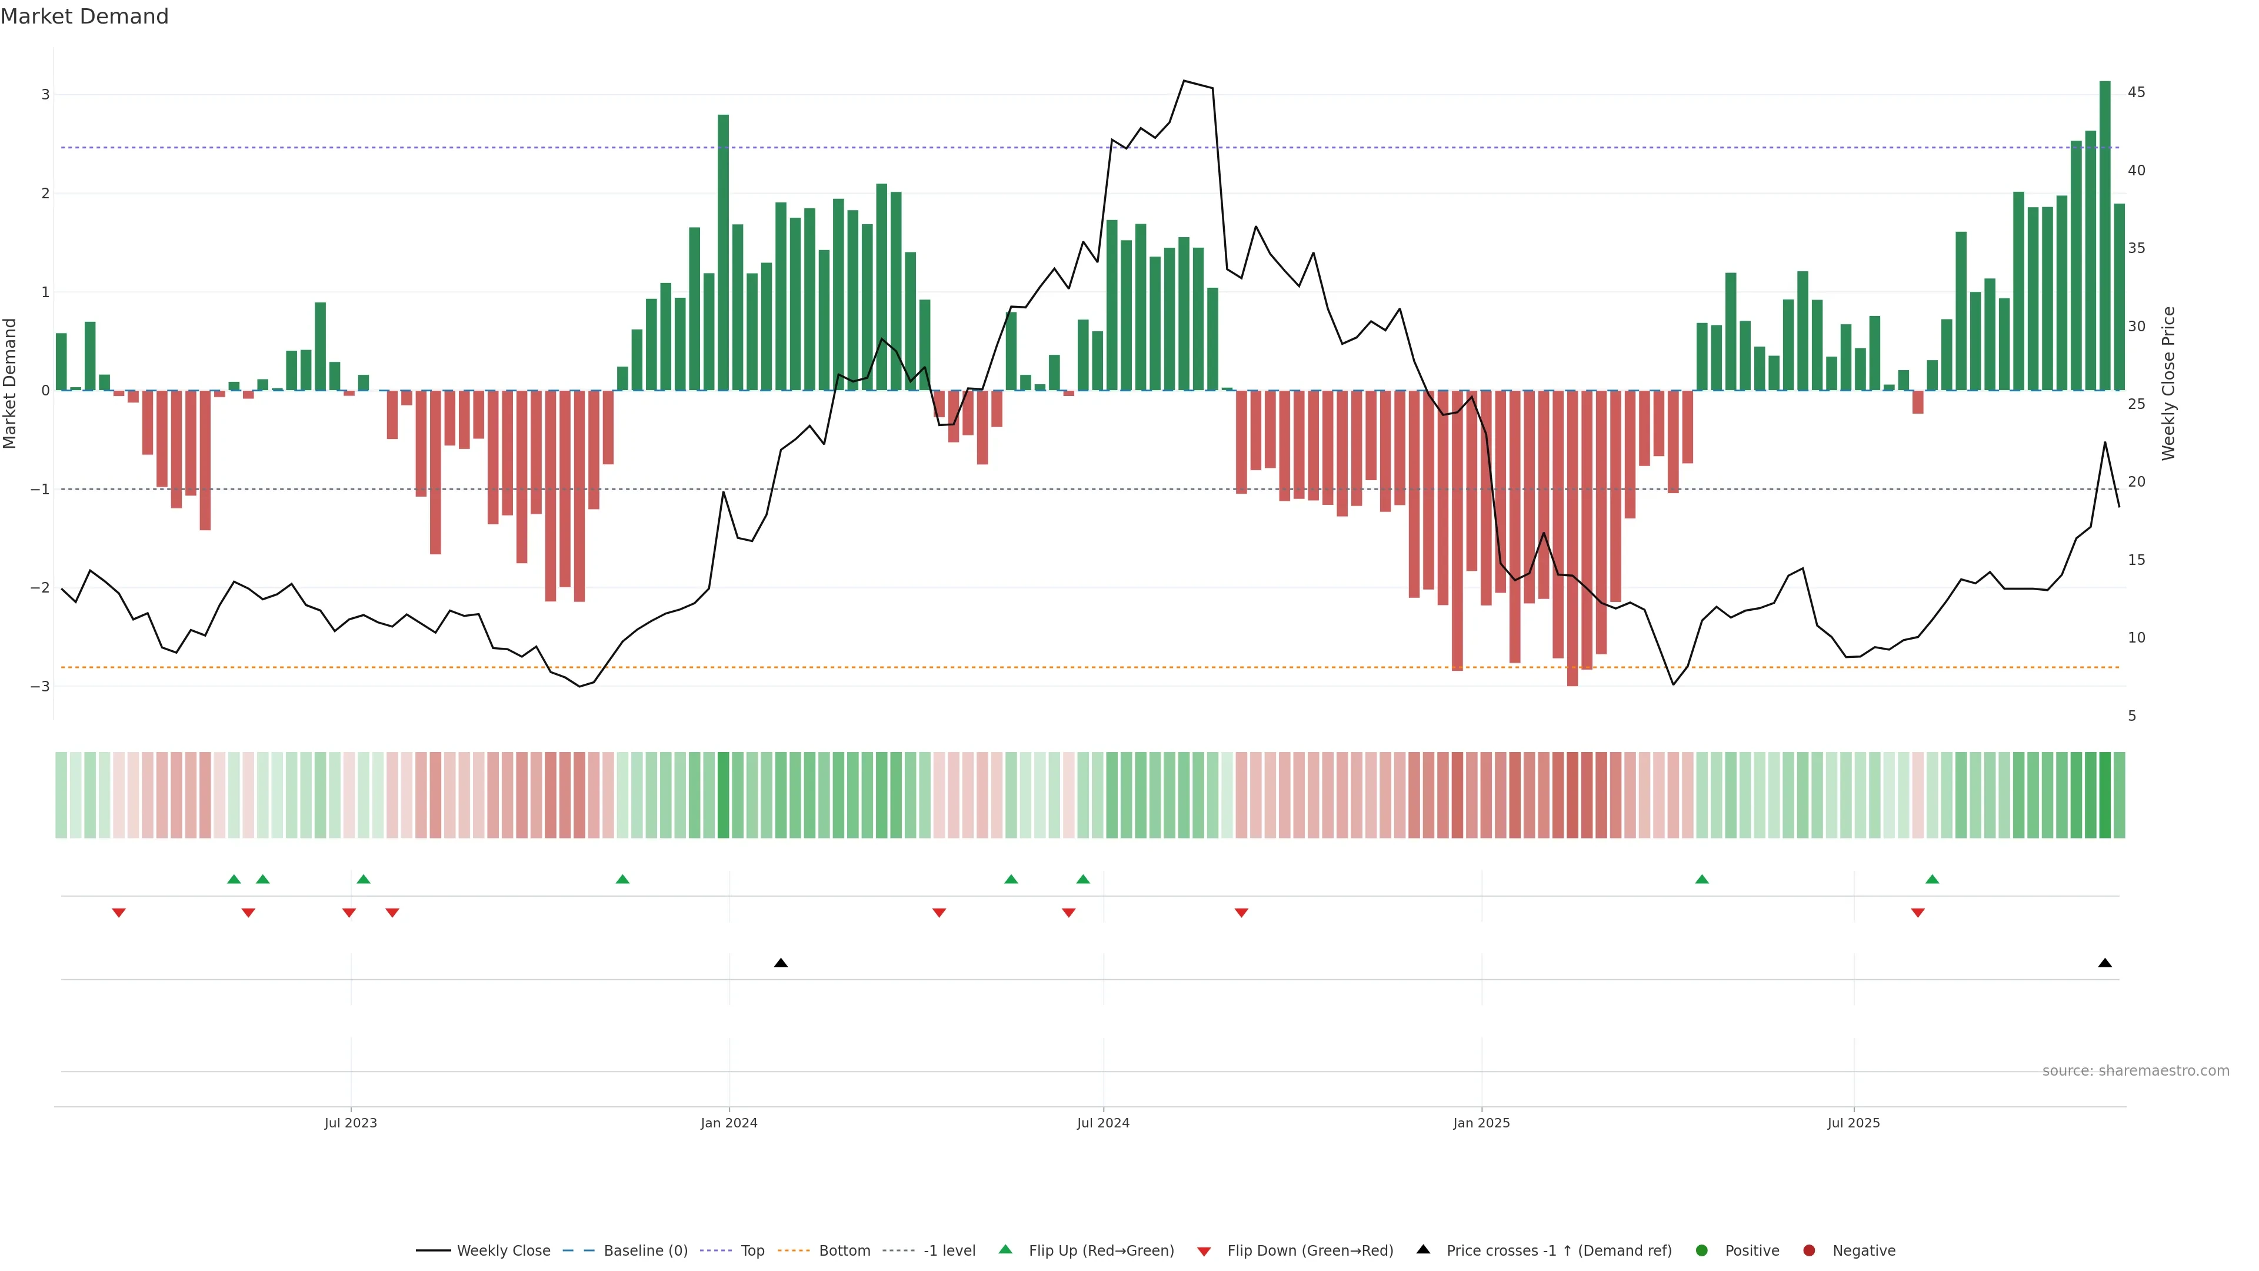This screenshot has width=2259, height=1271.
Task: Click the Market Demand chart title
Action: (84, 16)
